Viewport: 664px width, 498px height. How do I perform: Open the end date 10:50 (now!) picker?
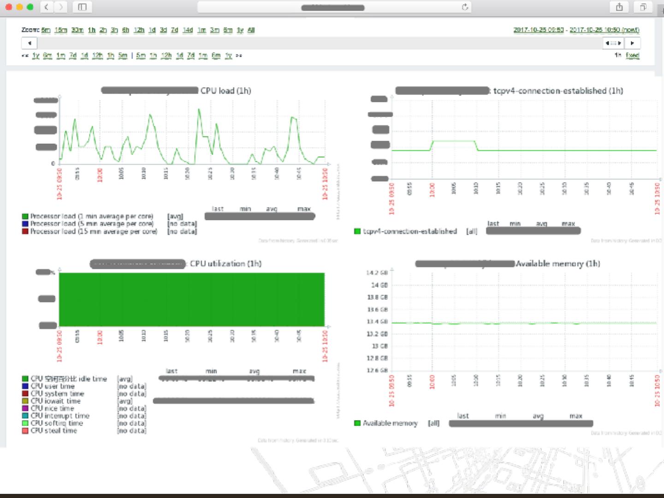point(604,30)
